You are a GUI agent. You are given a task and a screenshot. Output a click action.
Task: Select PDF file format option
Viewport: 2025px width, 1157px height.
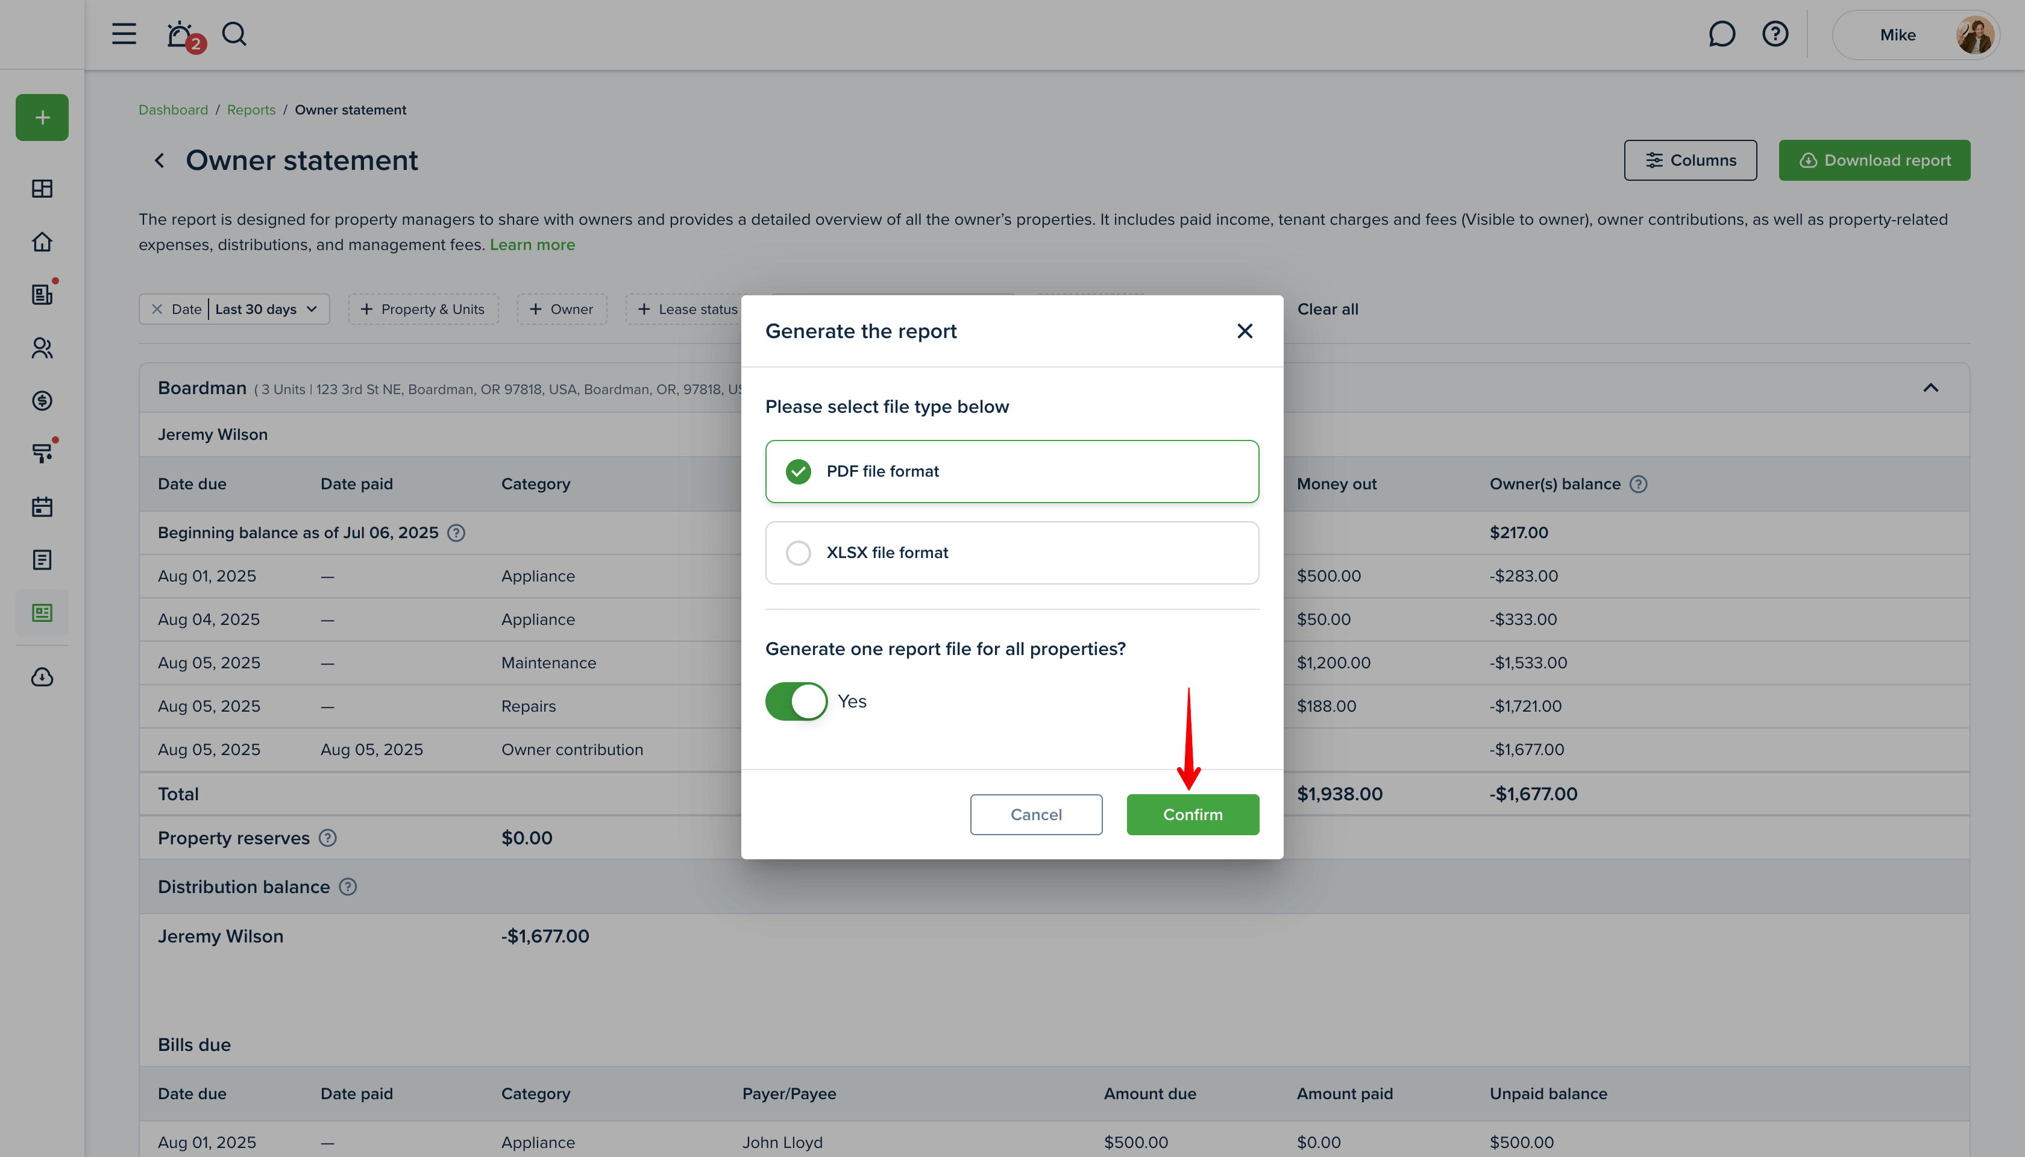[x=1012, y=471]
